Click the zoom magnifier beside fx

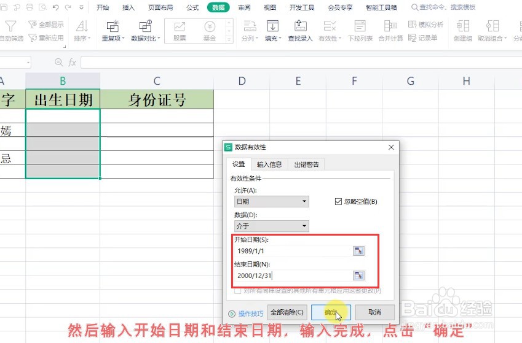point(58,62)
